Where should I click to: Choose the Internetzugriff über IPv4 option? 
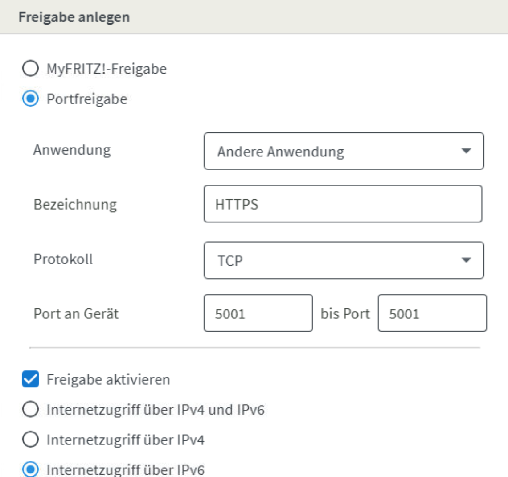coord(30,440)
